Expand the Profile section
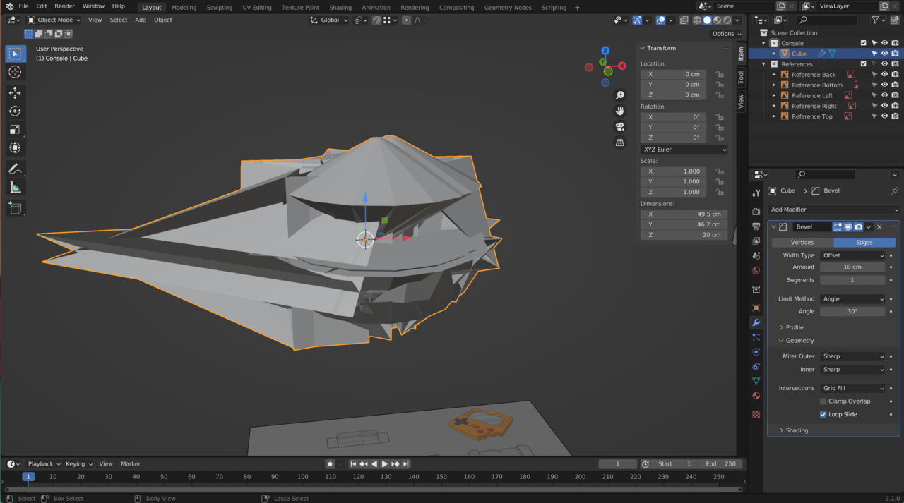904x503 pixels. click(x=795, y=327)
